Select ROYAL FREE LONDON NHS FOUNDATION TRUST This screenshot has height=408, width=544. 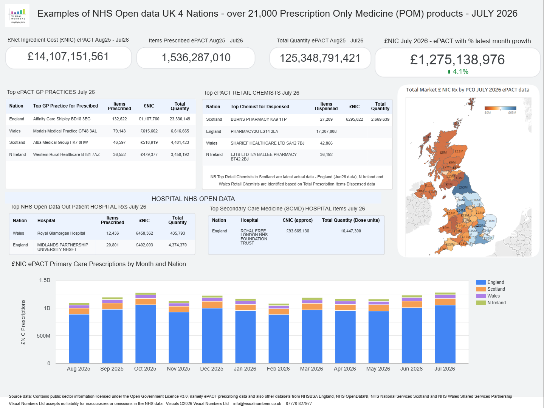(x=254, y=237)
